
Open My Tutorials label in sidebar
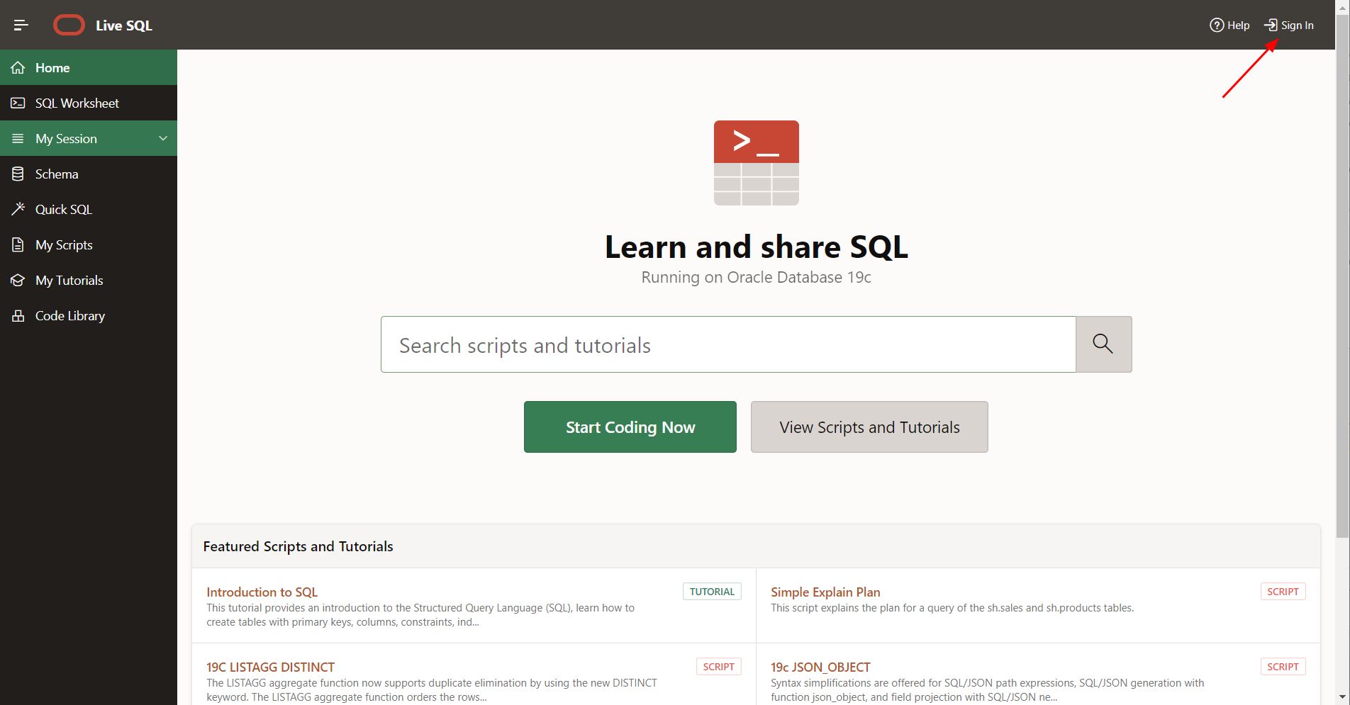pyautogui.click(x=69, y=280)
